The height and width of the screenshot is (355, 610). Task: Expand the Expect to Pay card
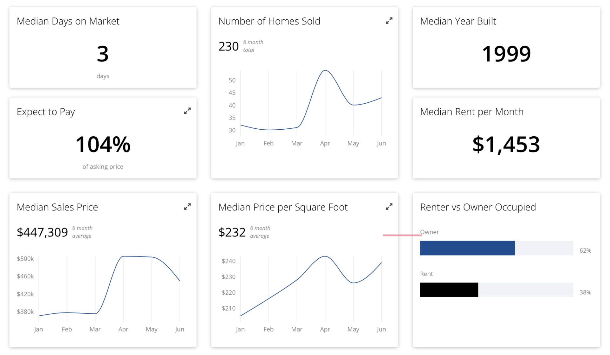pyautogui.click(x=187, y=111)
